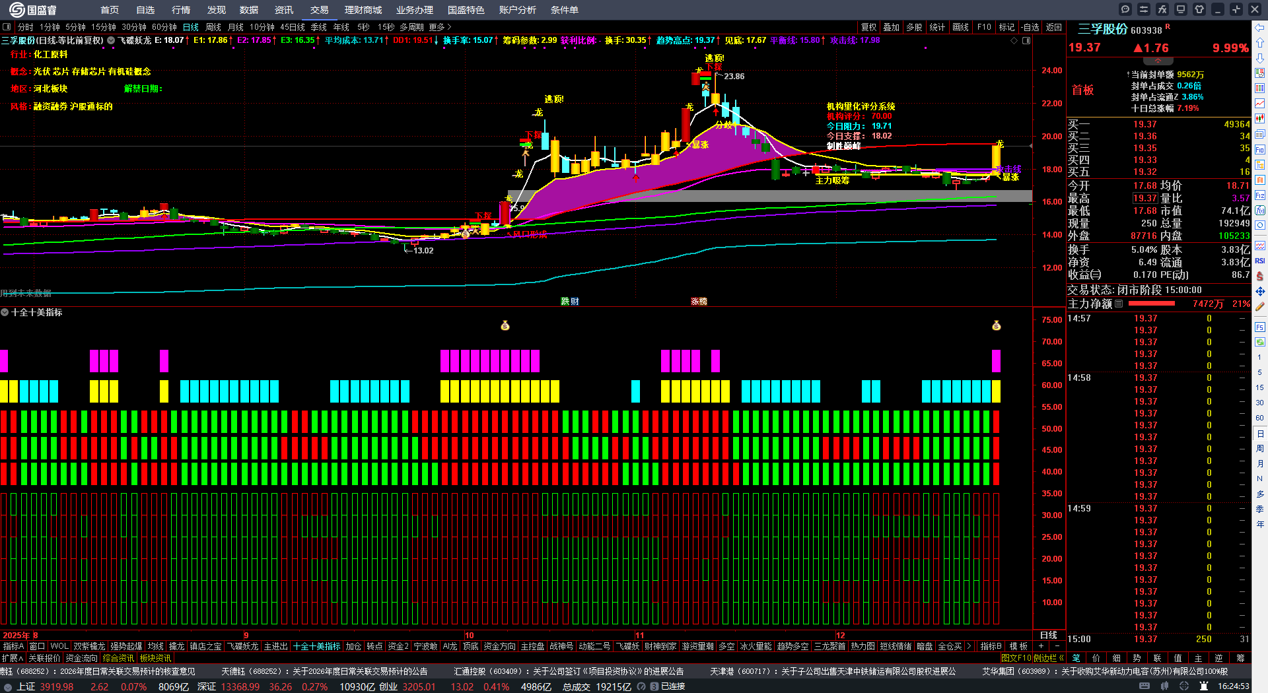Toggle the 1分钟 period

(x=50, y=27)
